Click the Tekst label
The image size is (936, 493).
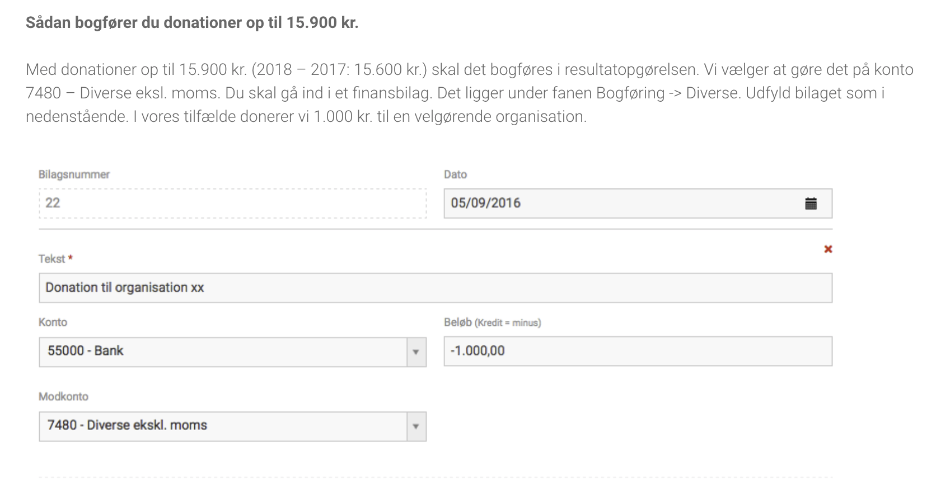52,259
